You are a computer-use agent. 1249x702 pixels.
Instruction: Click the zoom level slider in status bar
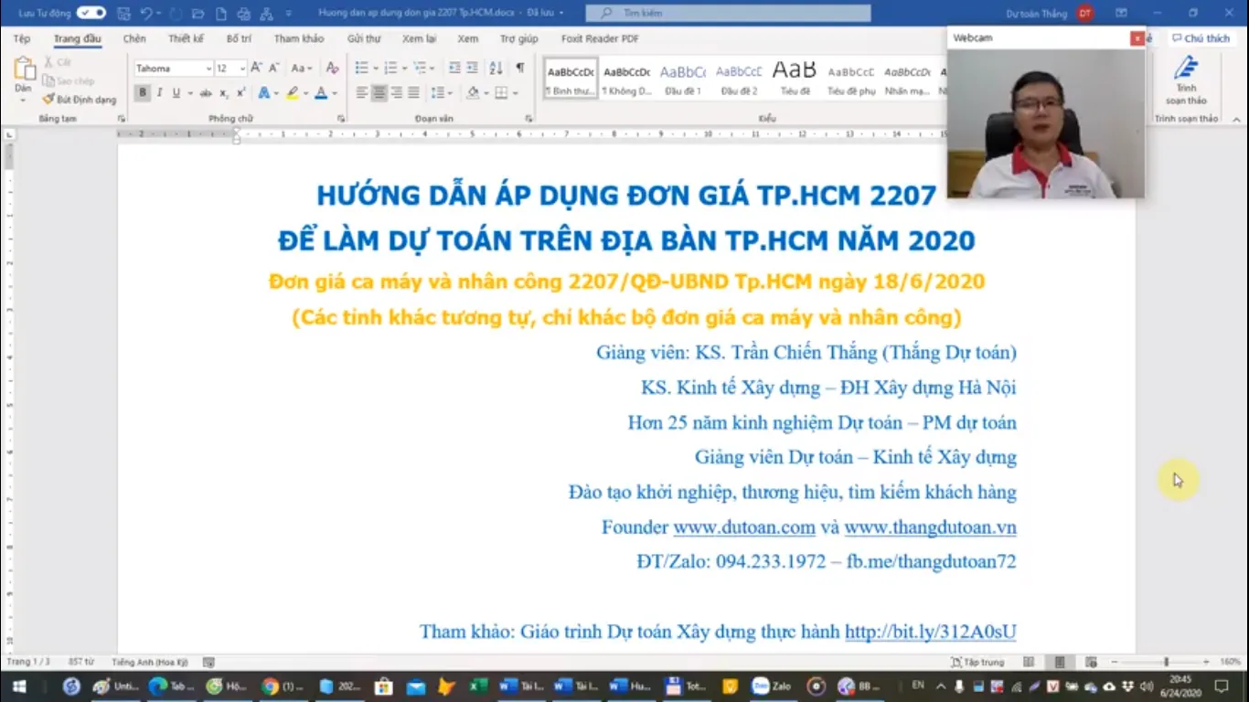(1165, 662)
